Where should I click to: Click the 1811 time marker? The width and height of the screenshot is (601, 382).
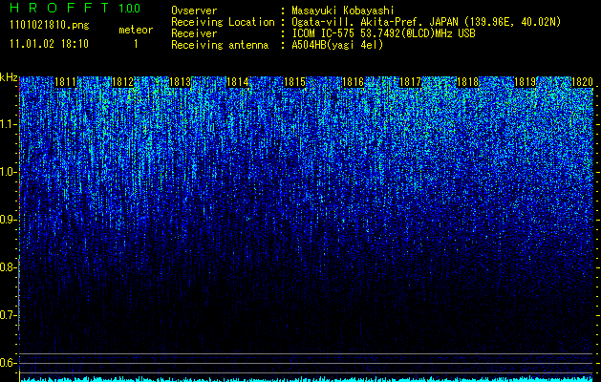pos(66,81)
